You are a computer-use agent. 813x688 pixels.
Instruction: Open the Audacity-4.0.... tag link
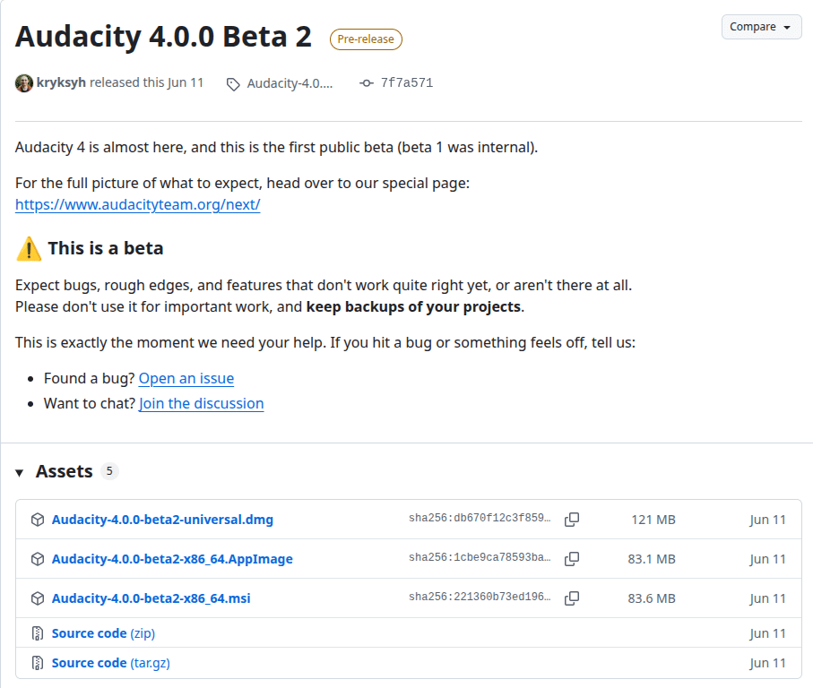click(290, 83)
